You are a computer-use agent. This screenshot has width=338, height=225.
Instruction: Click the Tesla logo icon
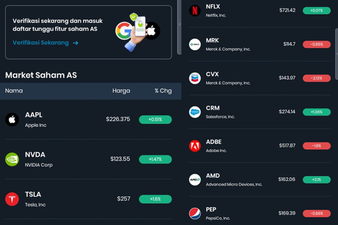tap(12, 199)
